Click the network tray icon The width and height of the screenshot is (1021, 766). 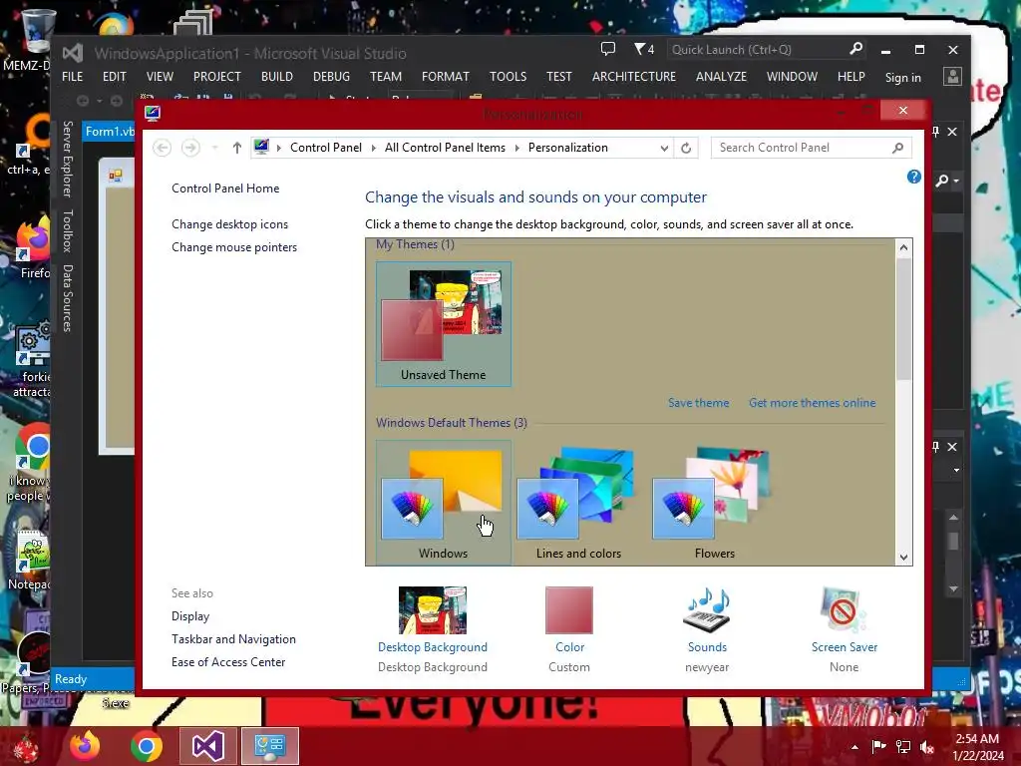[903, 747]
